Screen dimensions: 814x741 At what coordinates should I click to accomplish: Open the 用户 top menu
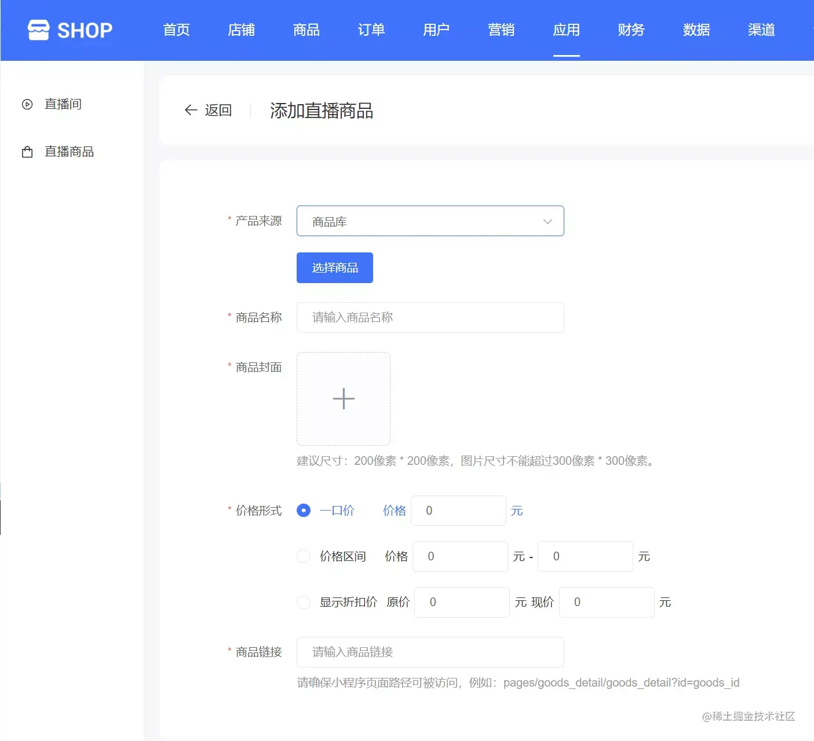click(436, 30)
